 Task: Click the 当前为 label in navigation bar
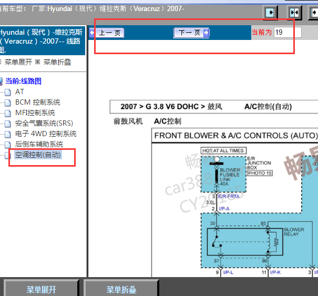[x=262, y=32]
